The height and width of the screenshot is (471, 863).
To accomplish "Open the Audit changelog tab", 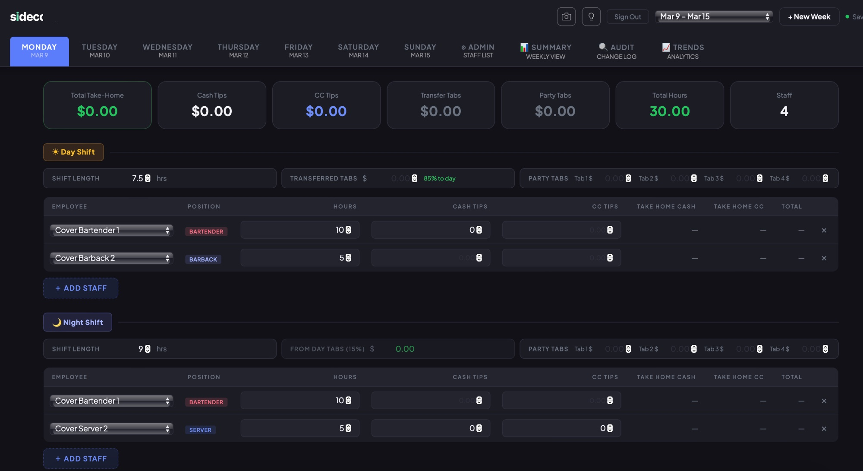I will point(616,51).
